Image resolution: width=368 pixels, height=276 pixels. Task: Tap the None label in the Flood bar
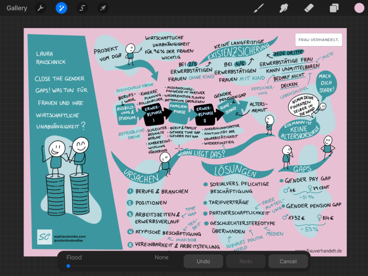coord(161,257)
